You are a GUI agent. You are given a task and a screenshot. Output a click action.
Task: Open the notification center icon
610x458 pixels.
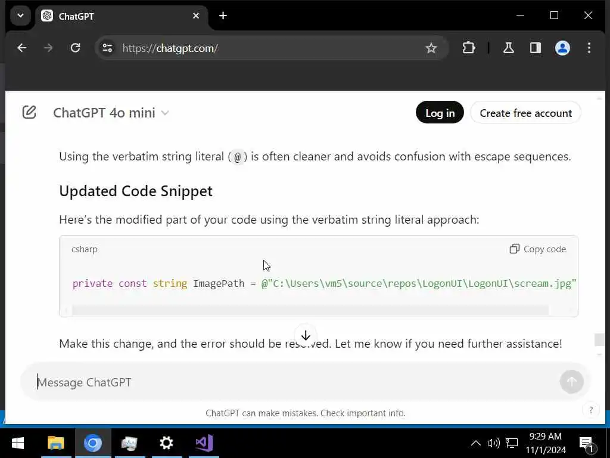click(x=586, y=443)
